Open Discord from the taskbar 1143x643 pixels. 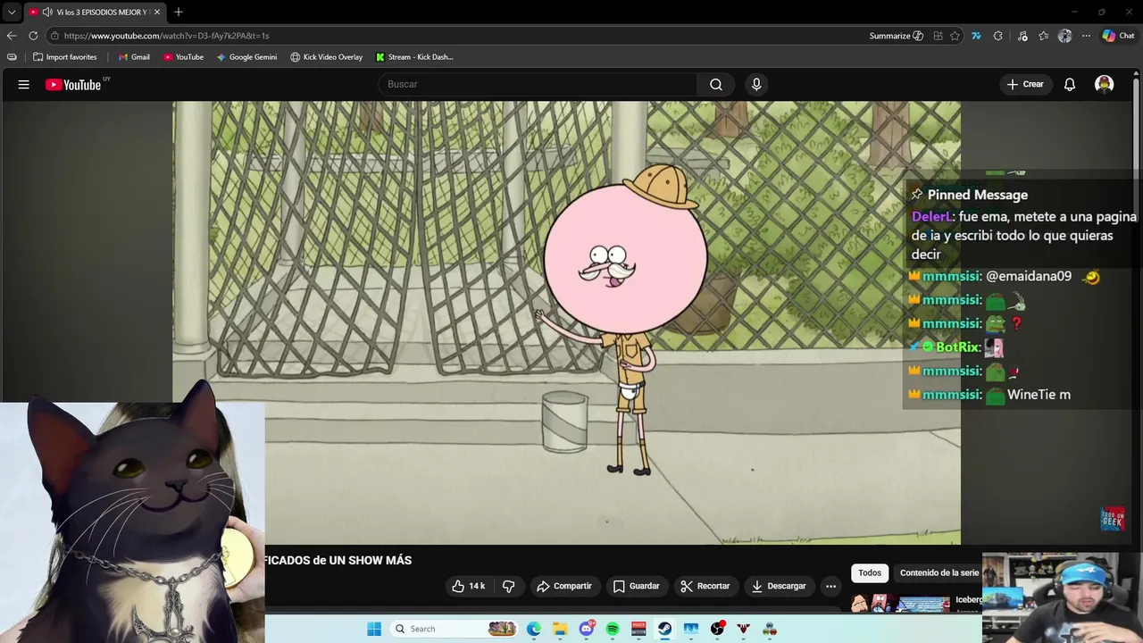587,629
